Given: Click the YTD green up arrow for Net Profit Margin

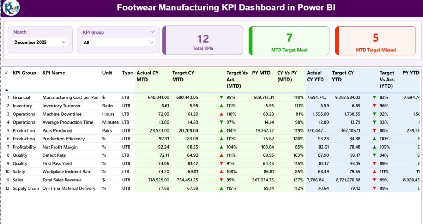Looking at the screenshot, I should [x=374, y=147].
